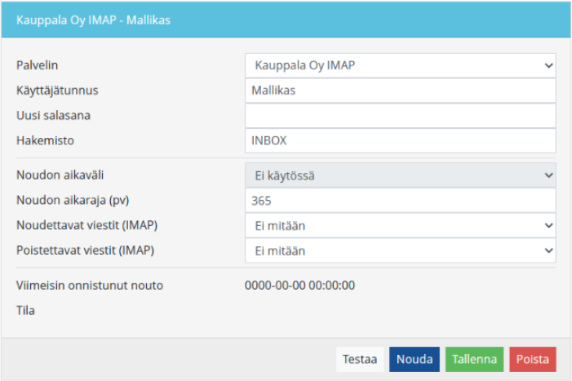Click the blue Nouda button
This screenshot has height=381, width=572.
pos(415,359)
